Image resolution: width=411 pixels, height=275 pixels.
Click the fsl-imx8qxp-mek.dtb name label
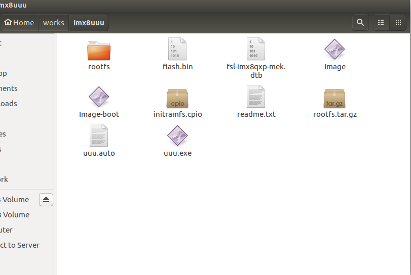tap(256, 71)
